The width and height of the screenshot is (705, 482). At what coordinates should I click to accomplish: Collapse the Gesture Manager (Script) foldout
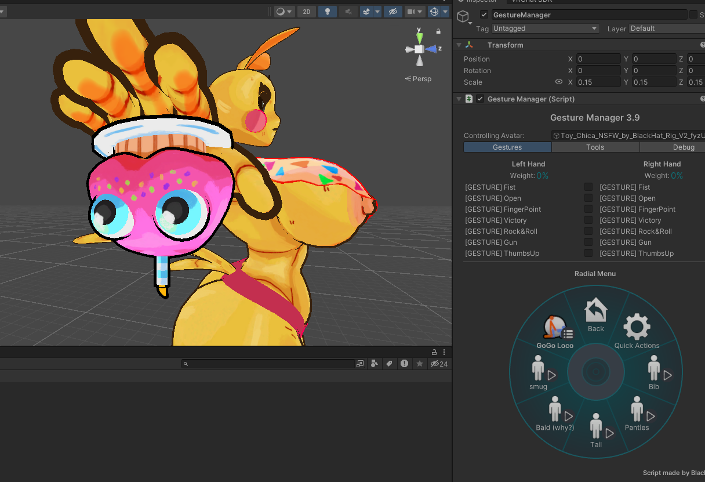coord(459,99)
